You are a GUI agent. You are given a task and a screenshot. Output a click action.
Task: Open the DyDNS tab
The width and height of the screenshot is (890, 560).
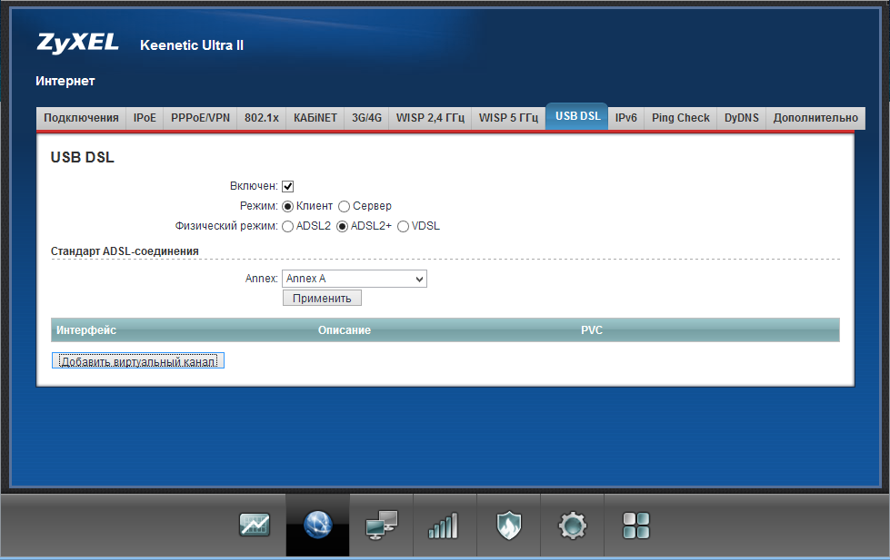pos(741,118)
